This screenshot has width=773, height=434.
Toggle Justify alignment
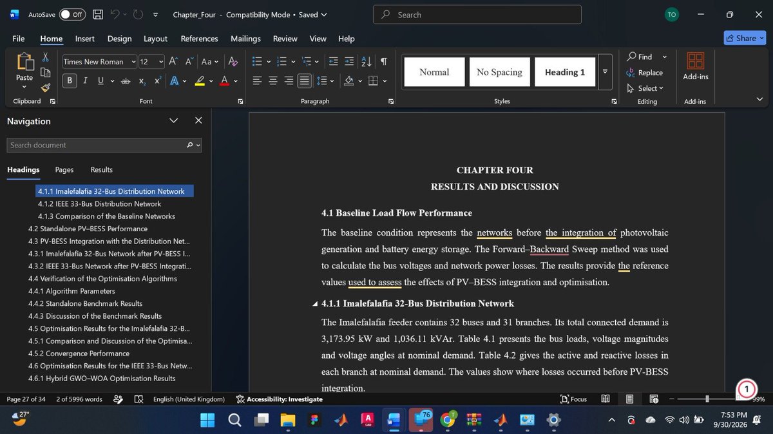pos(304,81)
